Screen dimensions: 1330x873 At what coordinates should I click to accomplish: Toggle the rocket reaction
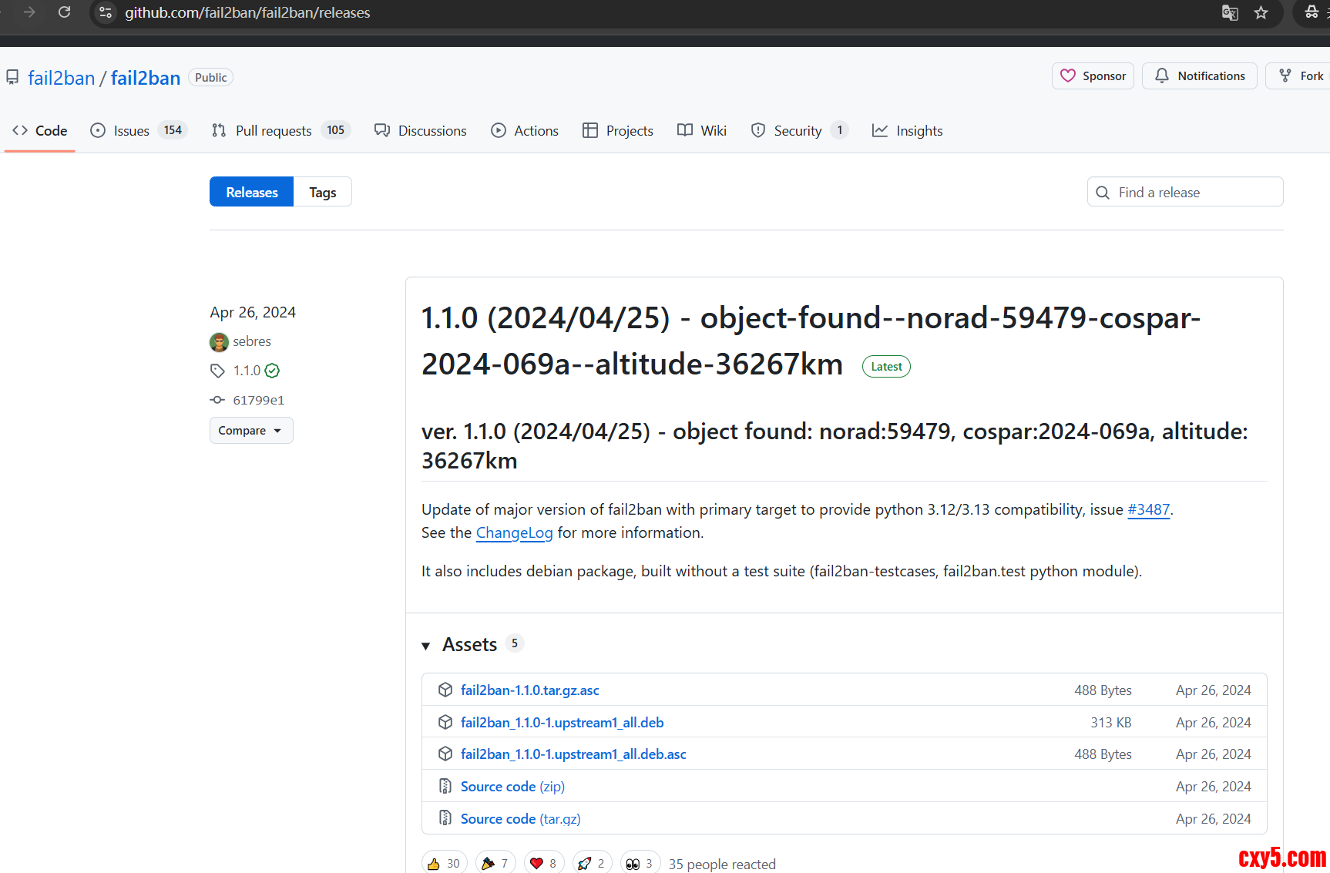[x=592, y=863]
